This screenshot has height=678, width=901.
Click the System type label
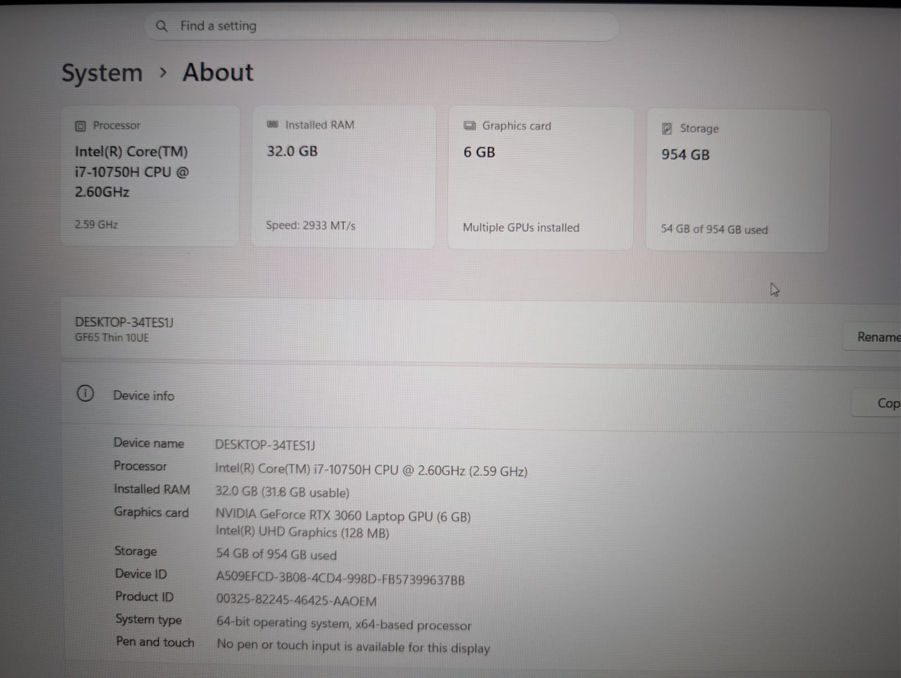(x=149, y=619)
